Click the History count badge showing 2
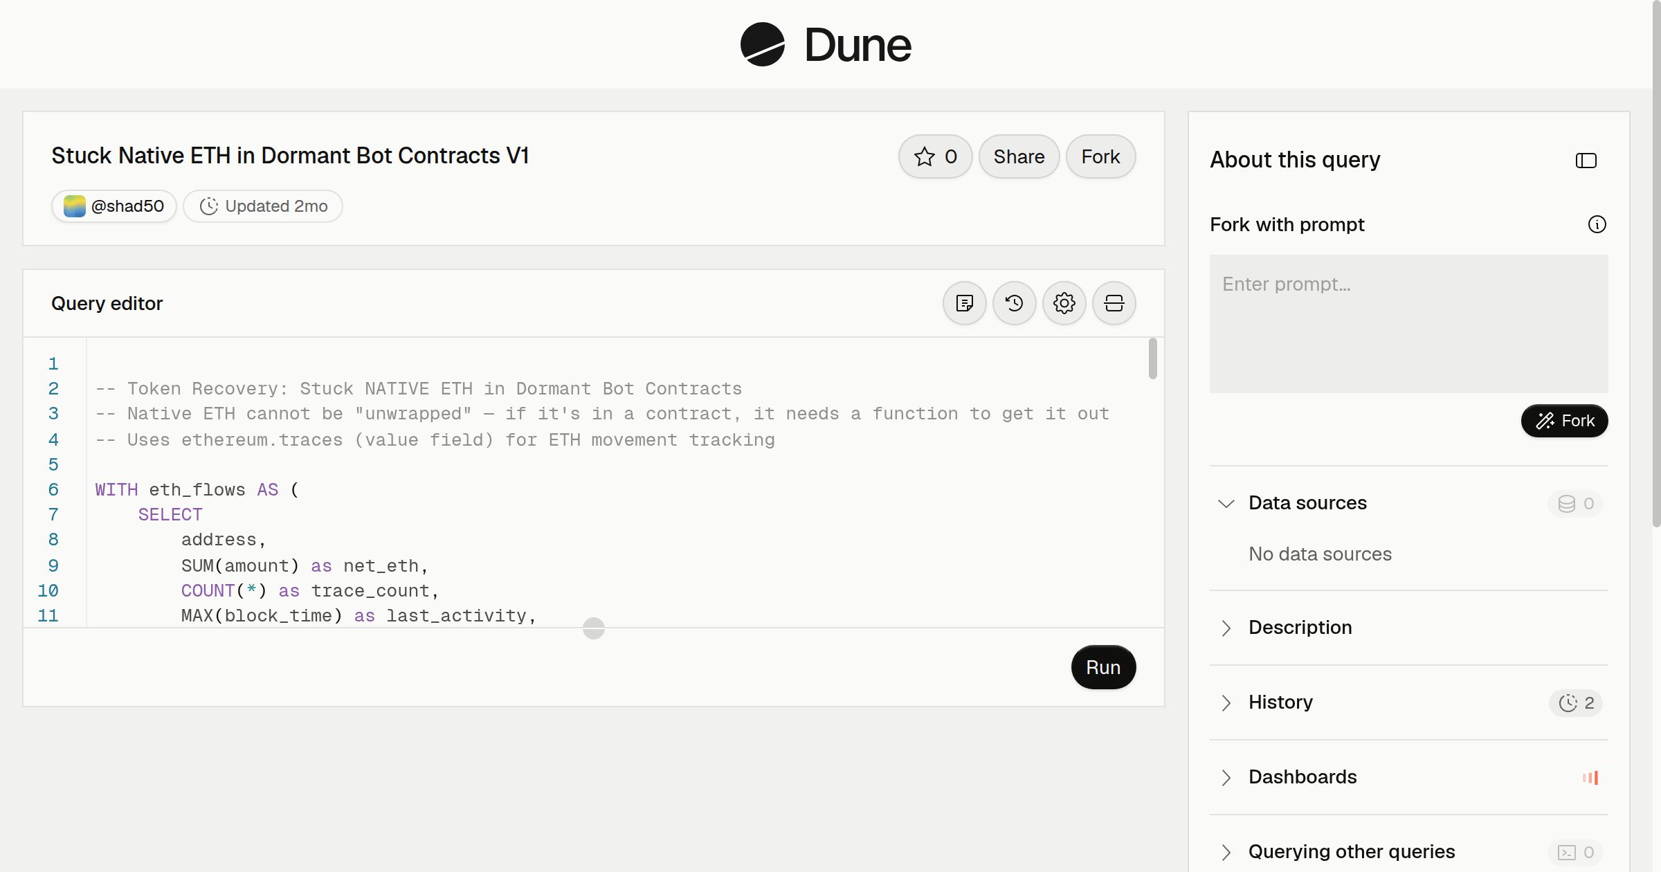Screen dimensions: 1661x872 1576,702
